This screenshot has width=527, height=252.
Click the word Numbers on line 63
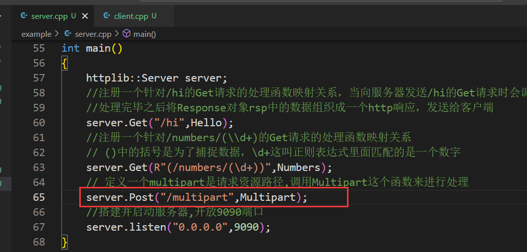(299, 168)
